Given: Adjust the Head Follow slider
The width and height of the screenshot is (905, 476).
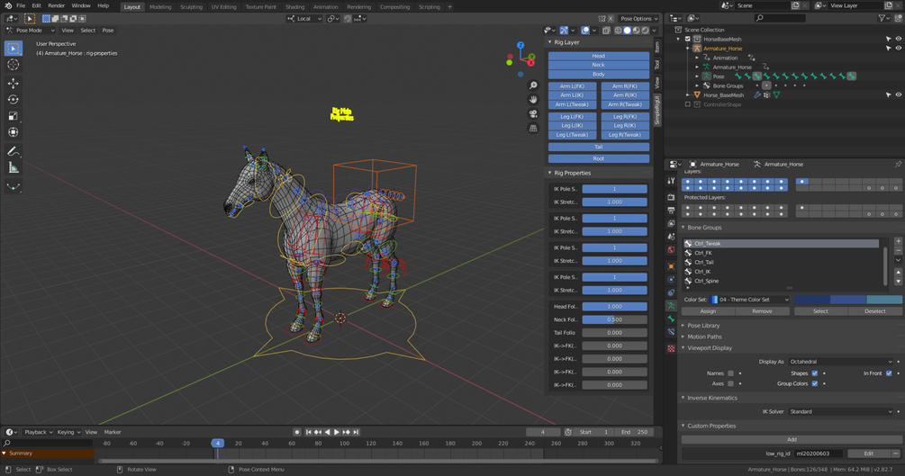Looking at the screenshot, I should pos(614,306).
